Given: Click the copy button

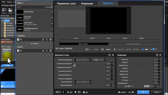Looking at the screenshot, I should 86,92.
